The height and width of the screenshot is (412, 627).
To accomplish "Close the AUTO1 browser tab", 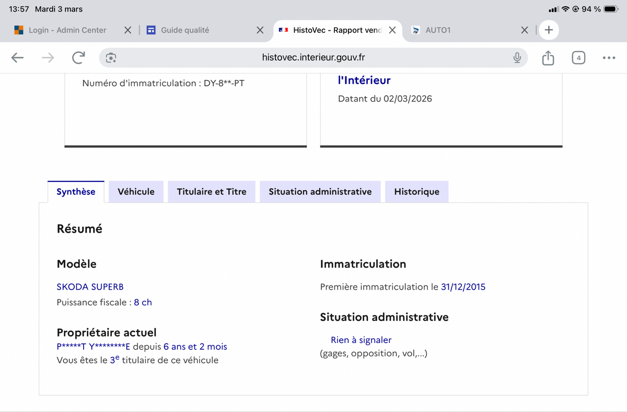I will pyautogui.click(x=525, y=30).
